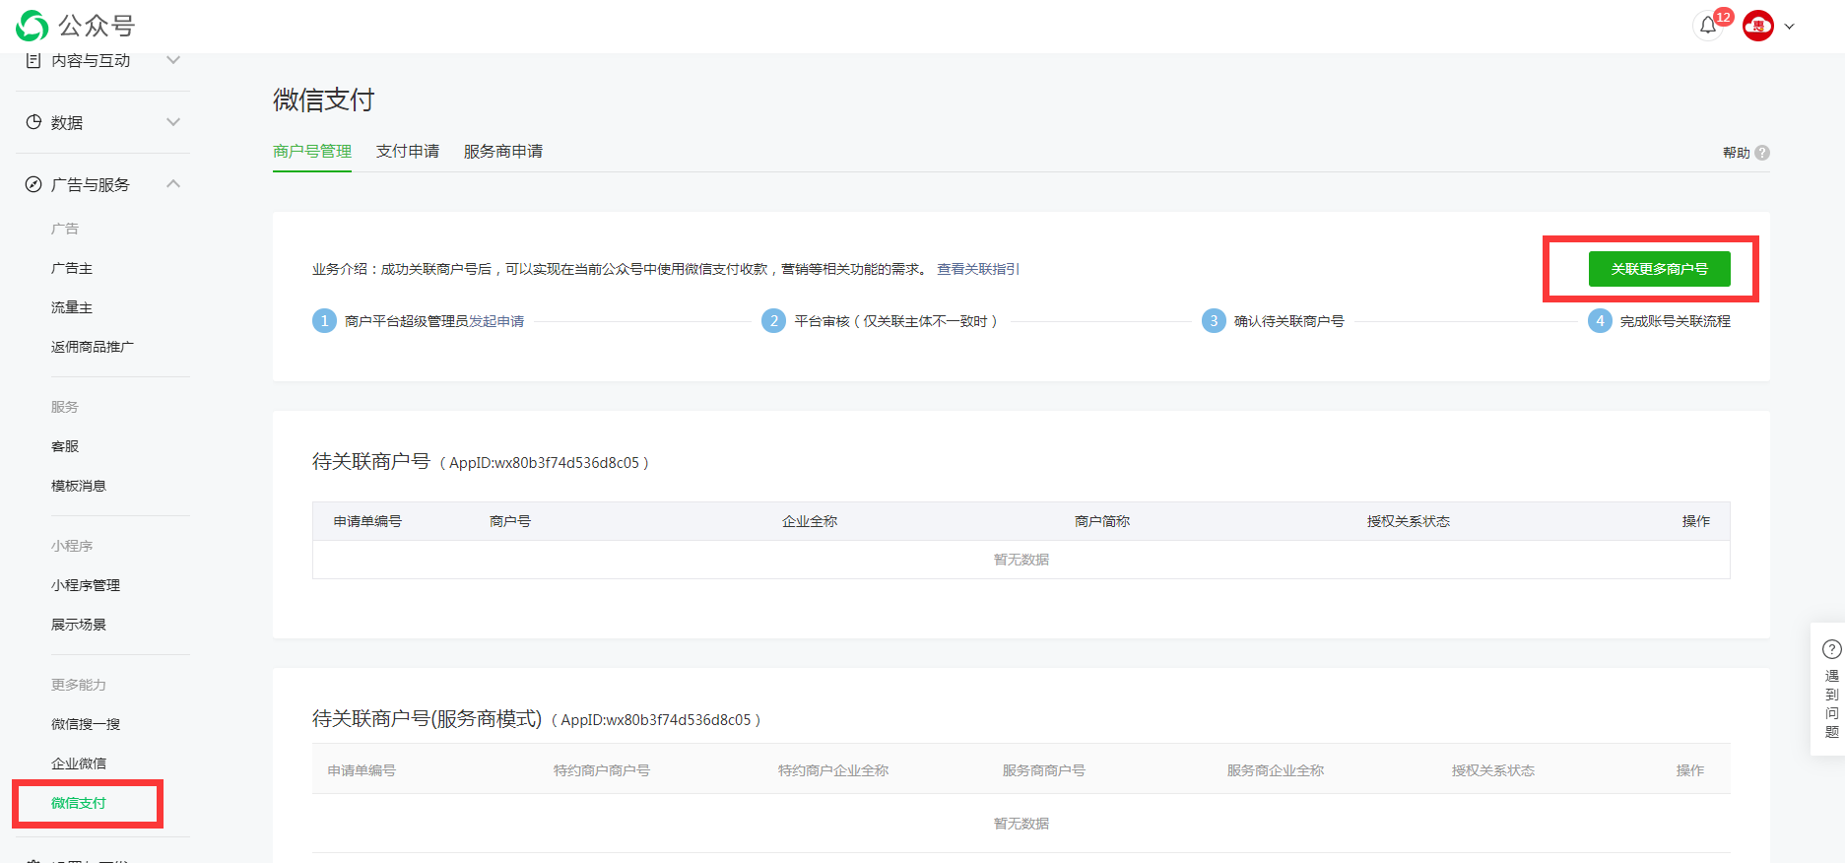
Task: Click the 发起申请 link in step 1
Action: [496, 321]
